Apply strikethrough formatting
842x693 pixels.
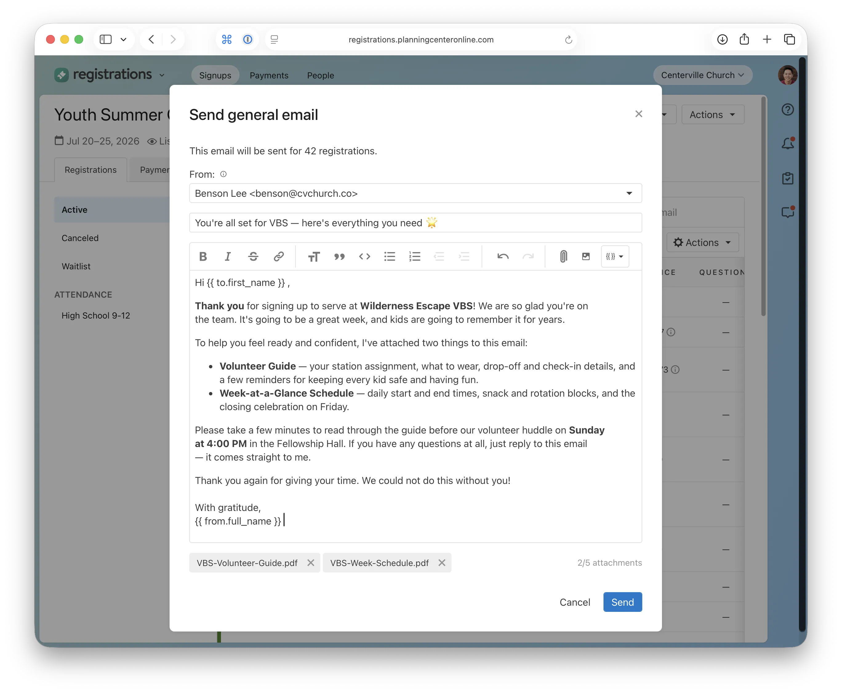pos(253,256)
